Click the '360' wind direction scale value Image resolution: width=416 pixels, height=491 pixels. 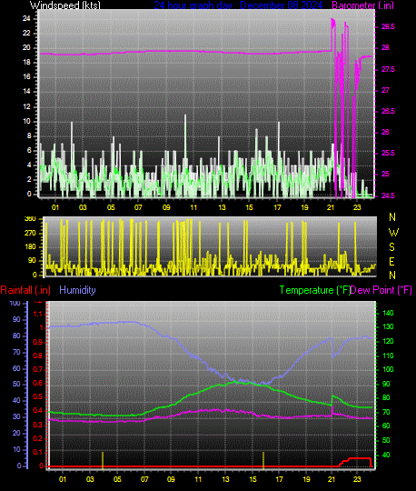coord(30,219)
